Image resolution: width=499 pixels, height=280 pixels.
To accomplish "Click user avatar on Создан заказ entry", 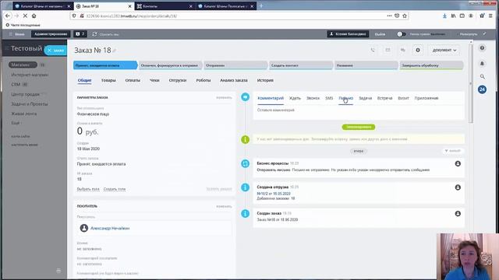I will 458,214.
